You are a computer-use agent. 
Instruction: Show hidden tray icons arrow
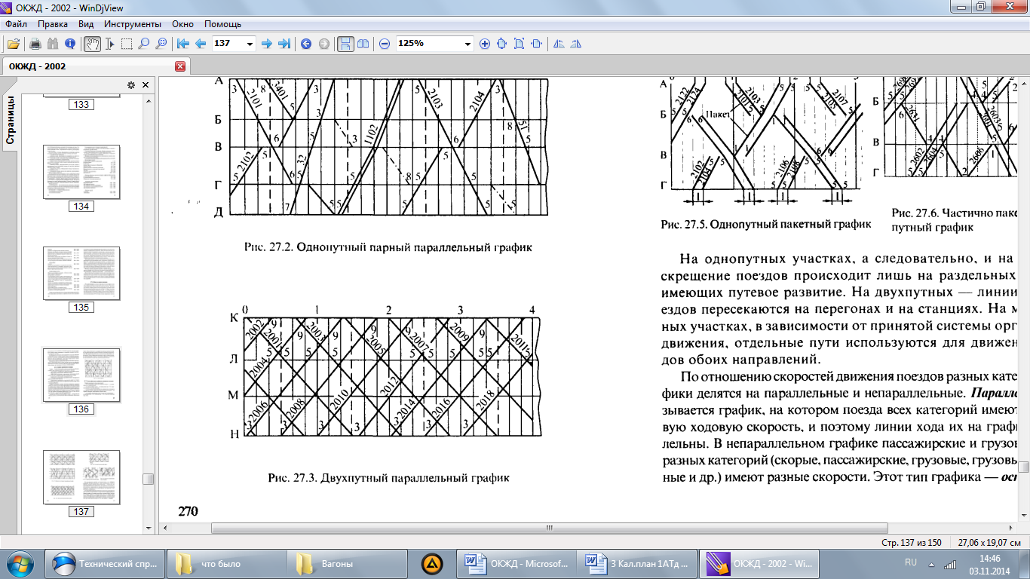click(931, 564)
